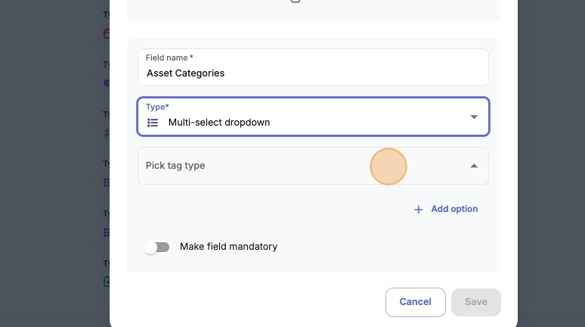
Task: Click the green checkbox icon behind the dialog
Action: [x=107, y=282]
